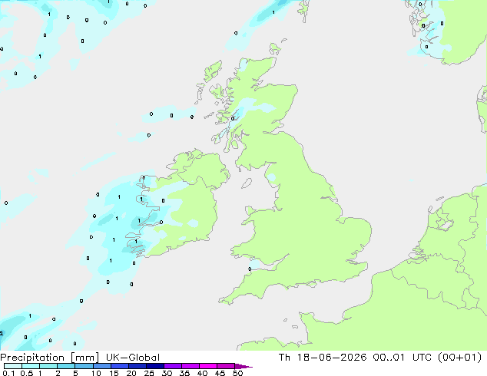Click the 'UK-Global' model label
Viewport: 487px width, 376px height.
(133, 358)
